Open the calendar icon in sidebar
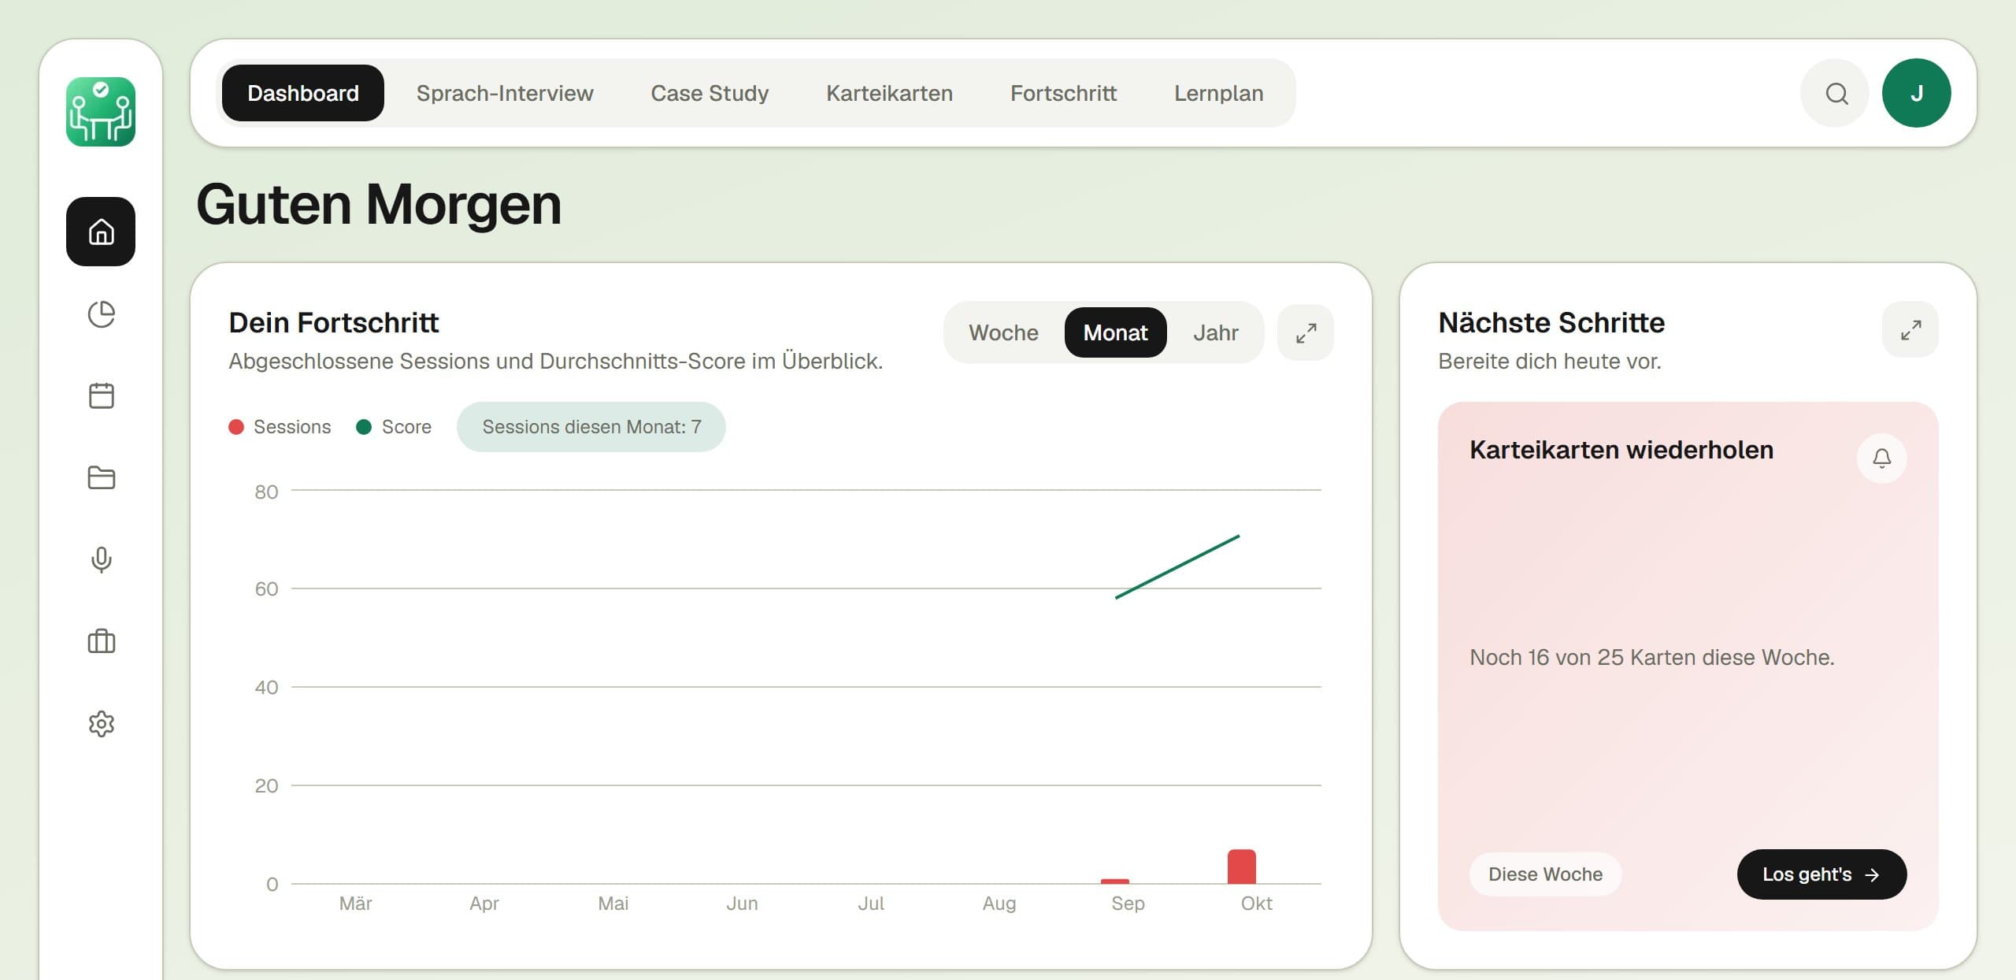 pos(101,395)
